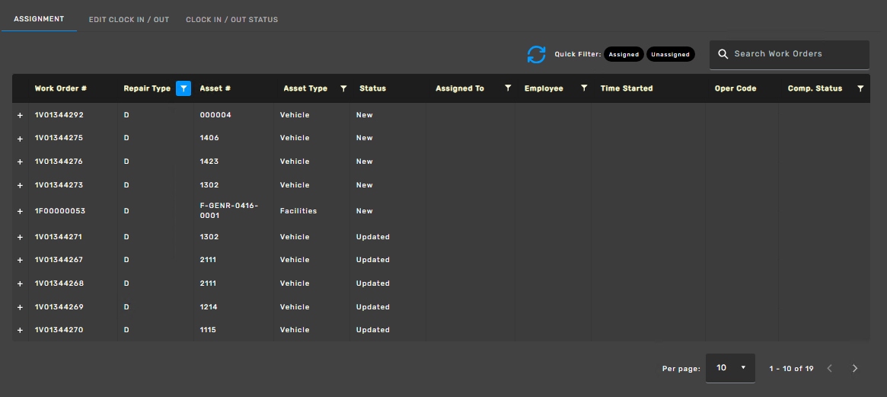Viewport: 887px width, 397px height.
Task: Open the Per page dropdown
Action: click(730, 368)
